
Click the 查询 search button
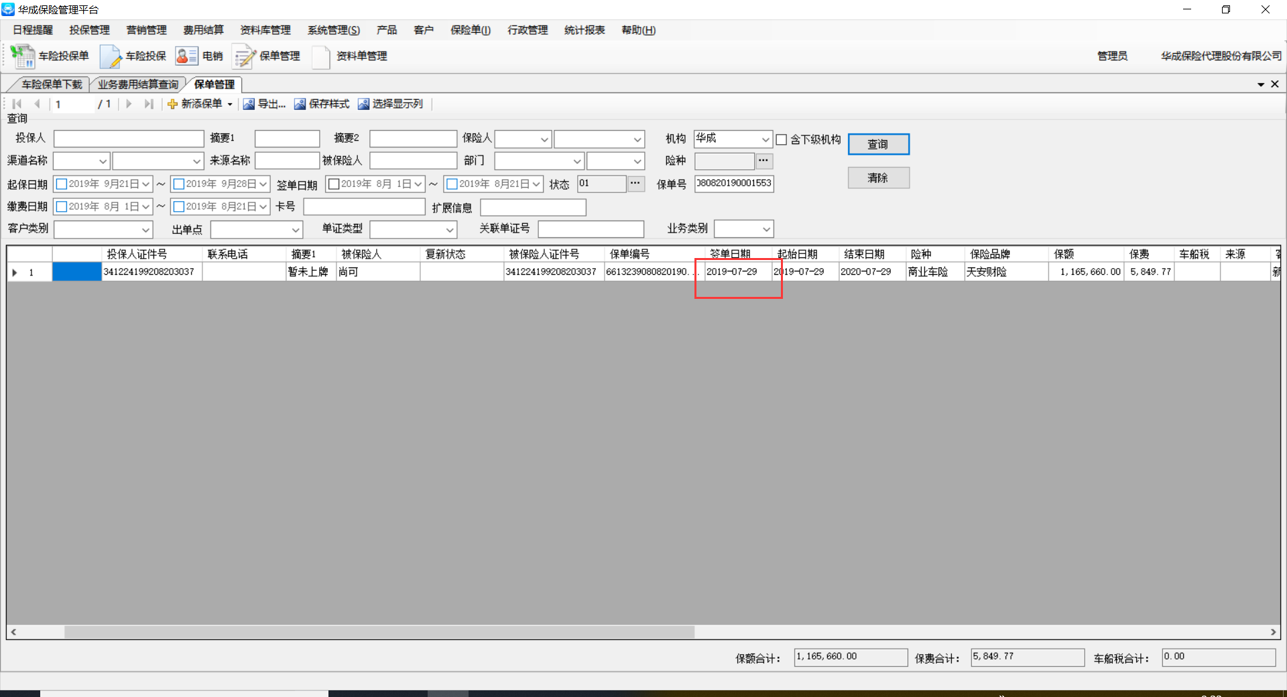pos(878,144)
